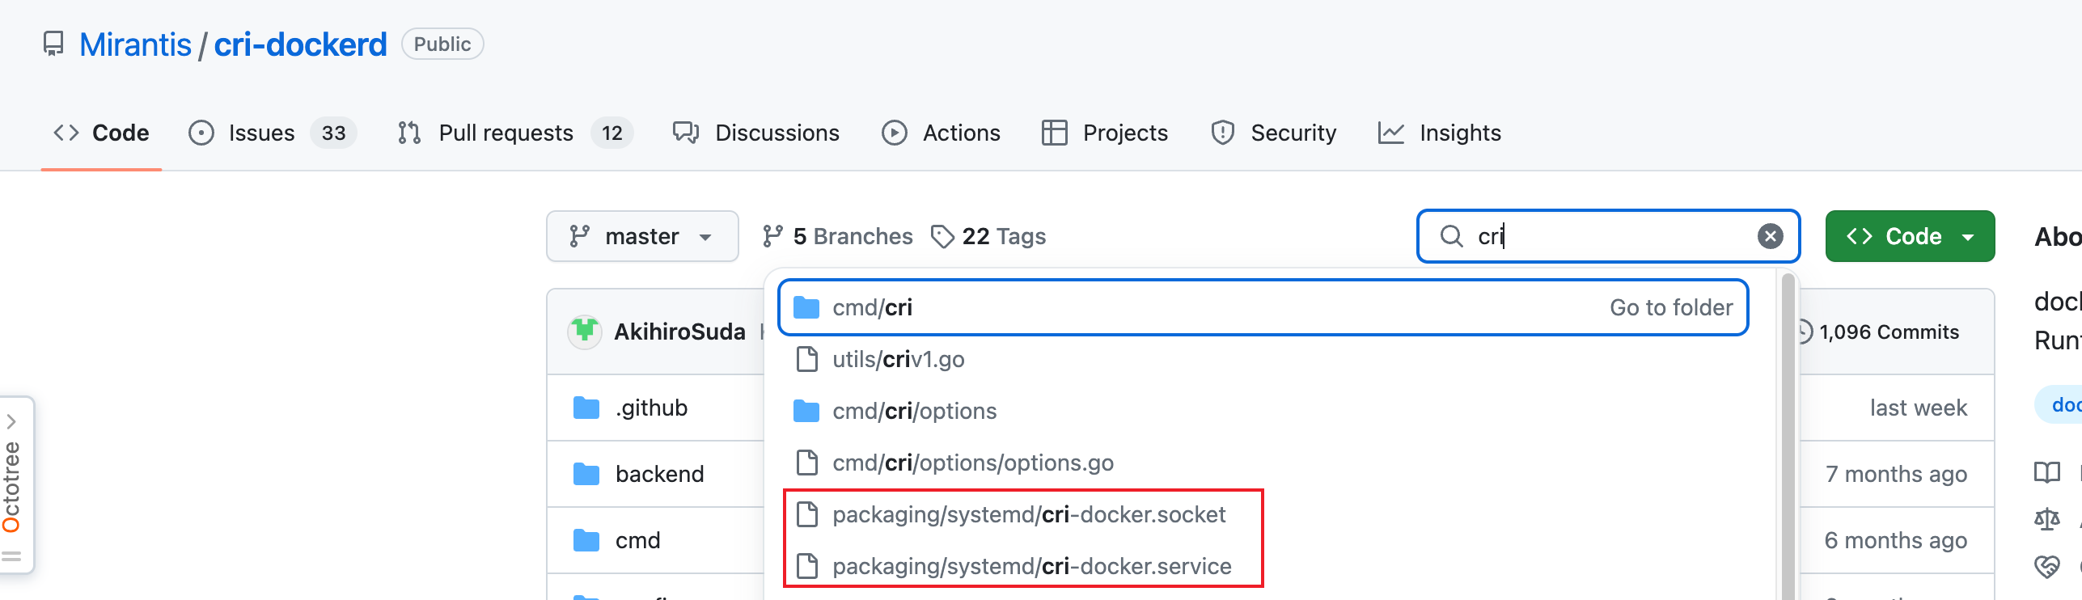2082x600 pixels.
Task: Click inside the cri search input
Action: (1610, 235)
